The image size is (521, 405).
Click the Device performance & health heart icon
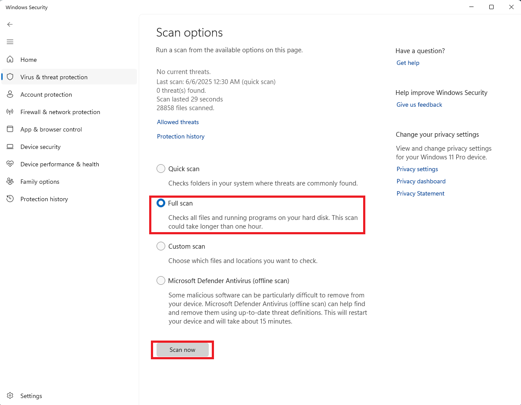[x=10, y=164]
